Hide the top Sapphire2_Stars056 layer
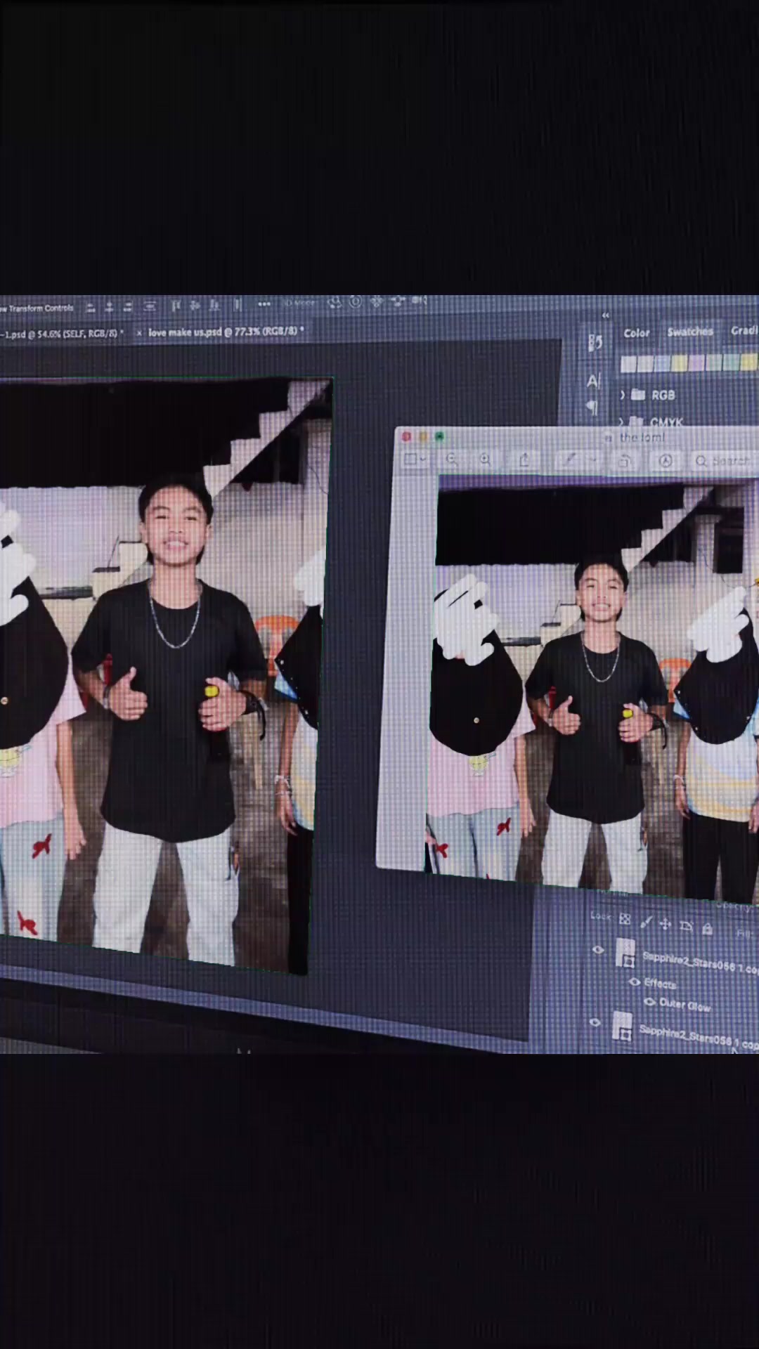759x1349 pixels. (x=598, y=950)
